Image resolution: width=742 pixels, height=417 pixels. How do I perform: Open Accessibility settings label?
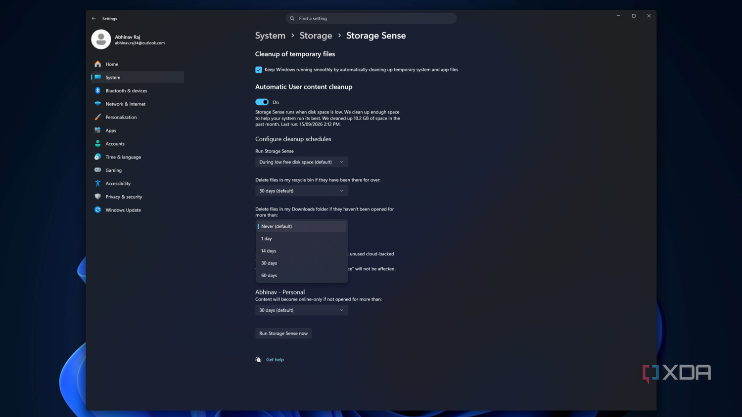118,184
